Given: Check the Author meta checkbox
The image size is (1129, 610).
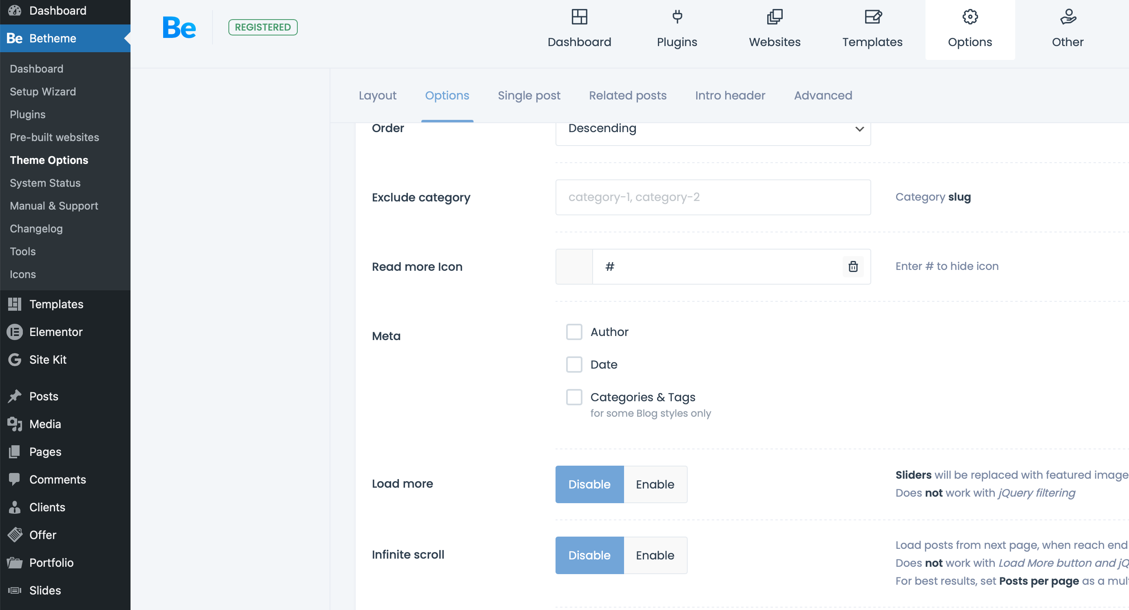Looking at the screenshot, I should (574, 332).
